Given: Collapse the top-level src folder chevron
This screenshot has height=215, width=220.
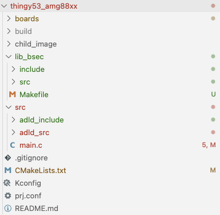Looking at the screenshot, I should (9, 107).
